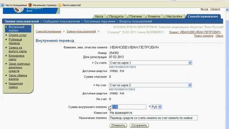Screen dimensions: 229x129
Task: Click the Сохранить button
Action: (x=139, y=125)
